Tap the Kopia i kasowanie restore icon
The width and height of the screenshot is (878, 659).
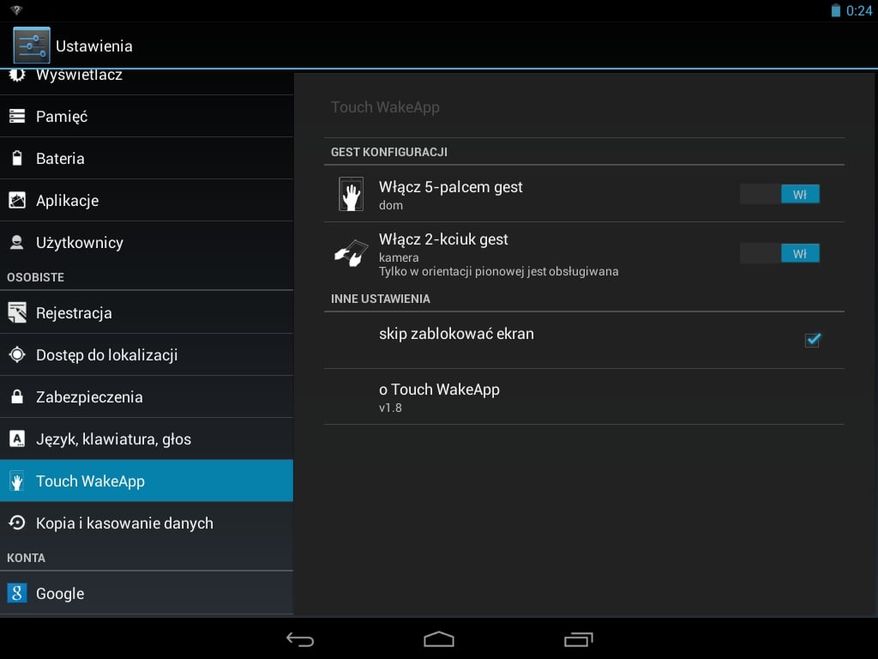pyautogui.click(x=17, y=523)
